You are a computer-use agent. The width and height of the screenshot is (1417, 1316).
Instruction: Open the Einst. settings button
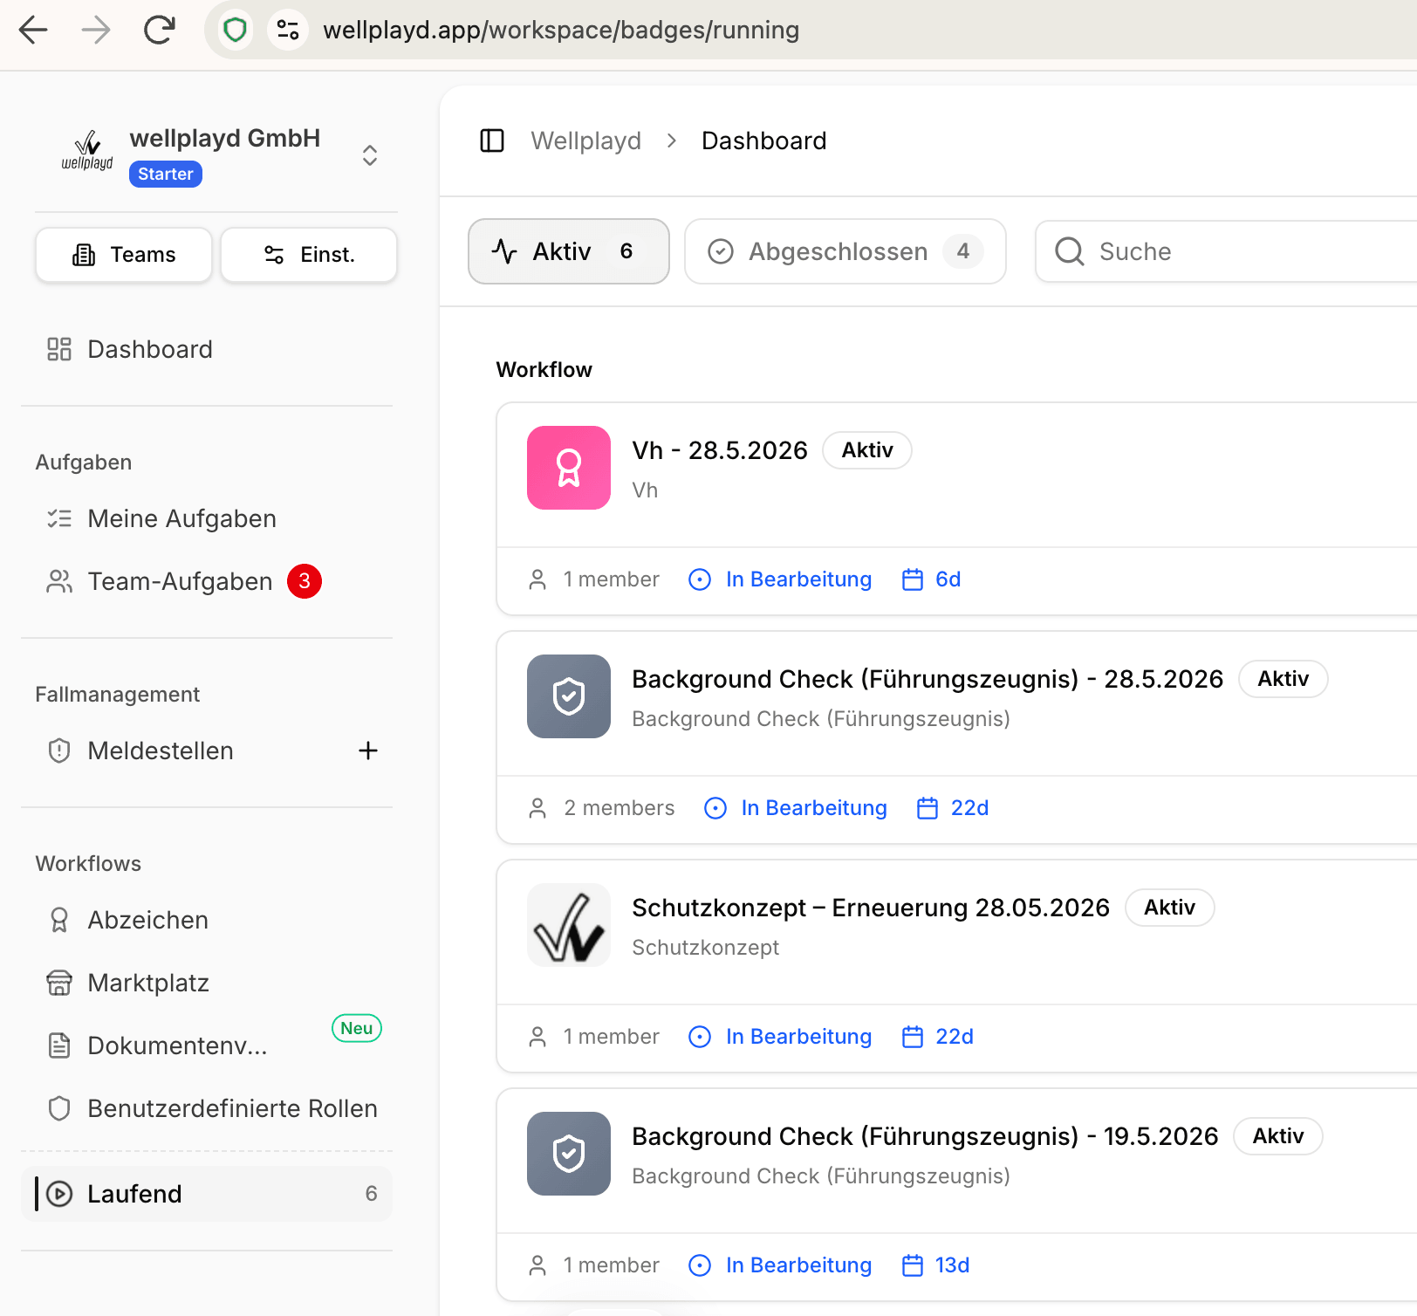(x=309, y=255)
